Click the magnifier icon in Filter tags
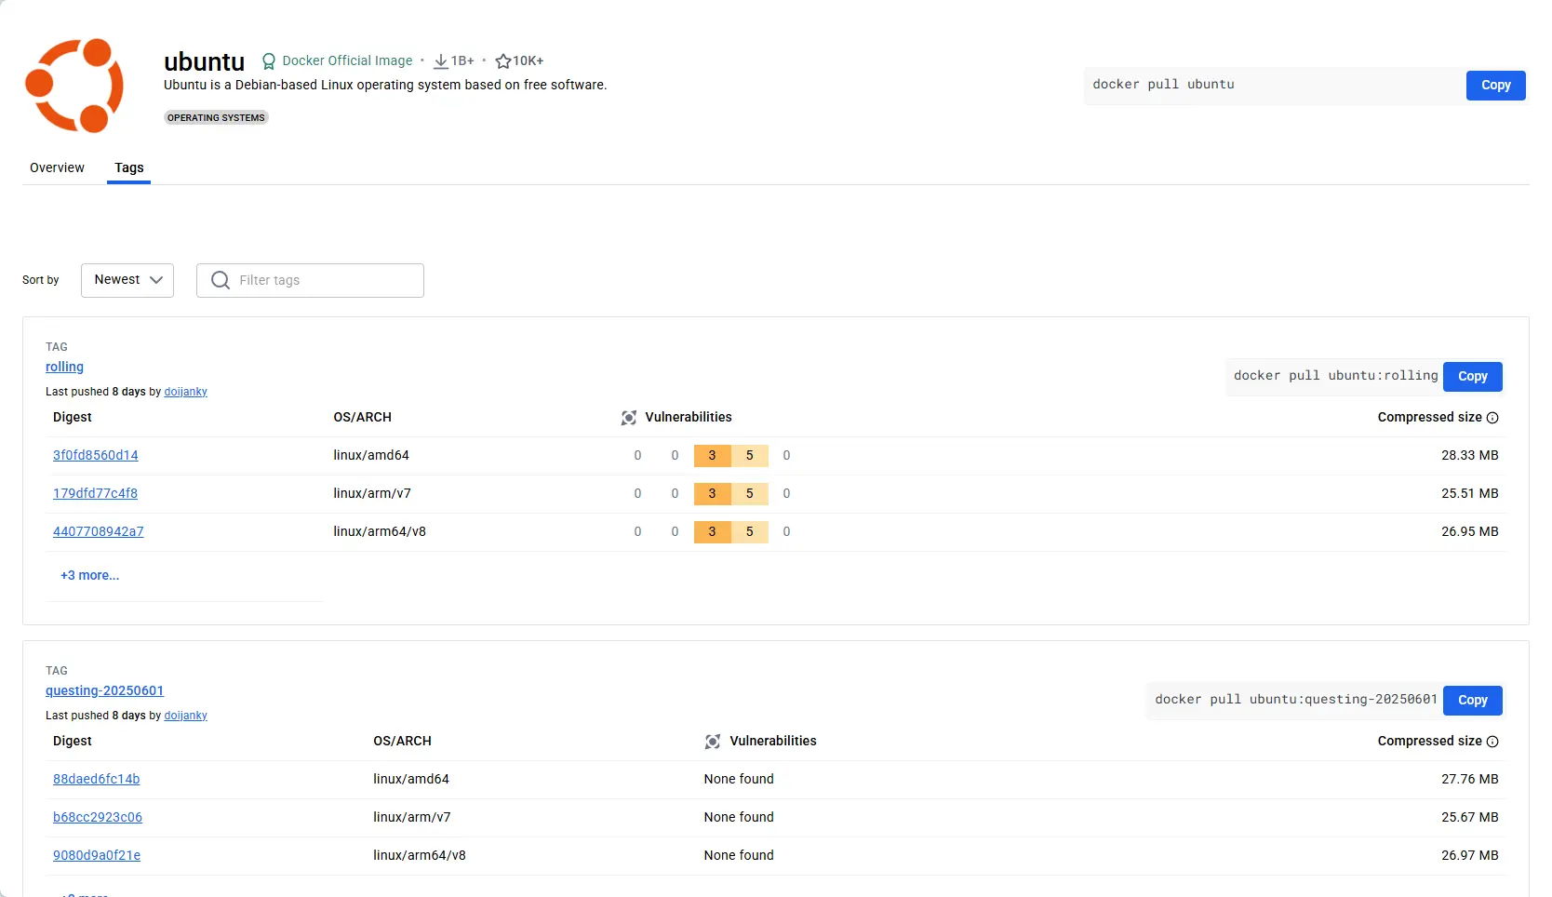The image size is (1552, 897). [221, 280]
